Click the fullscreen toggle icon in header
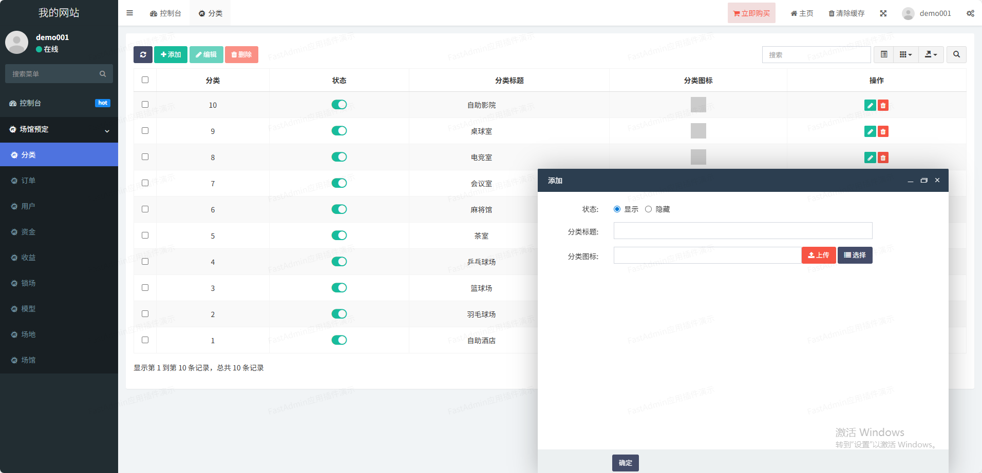This screenshot has height=473, width=982. click(883, 13)
